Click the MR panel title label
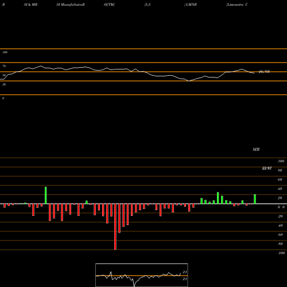Image resolution: width=287 pixels, height=287 pixels. pos(256,149)
